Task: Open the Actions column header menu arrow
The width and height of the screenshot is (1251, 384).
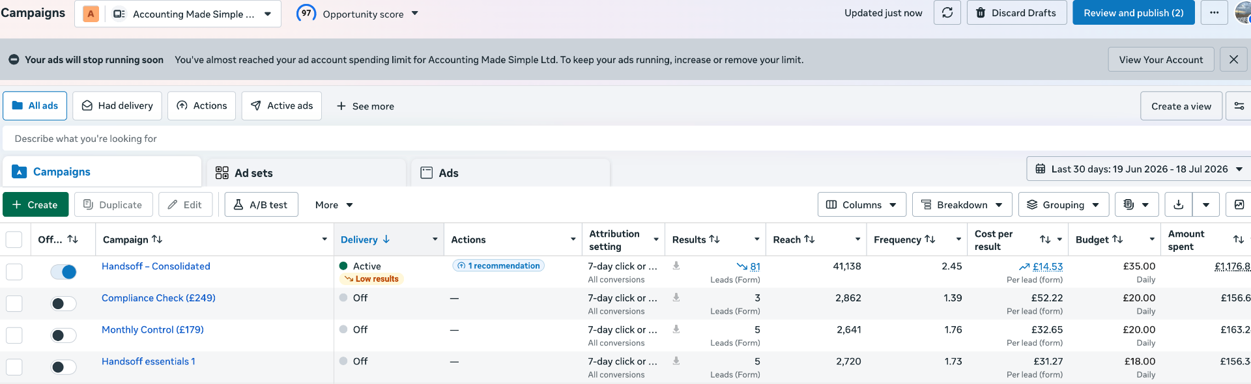Action: coord(573,240)
